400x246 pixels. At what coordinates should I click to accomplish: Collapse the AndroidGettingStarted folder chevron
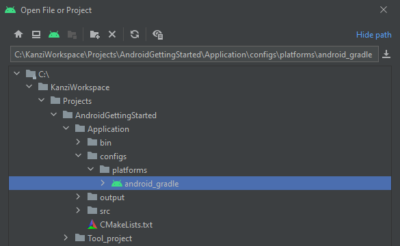pyautogui.click(x=53, y=115)
